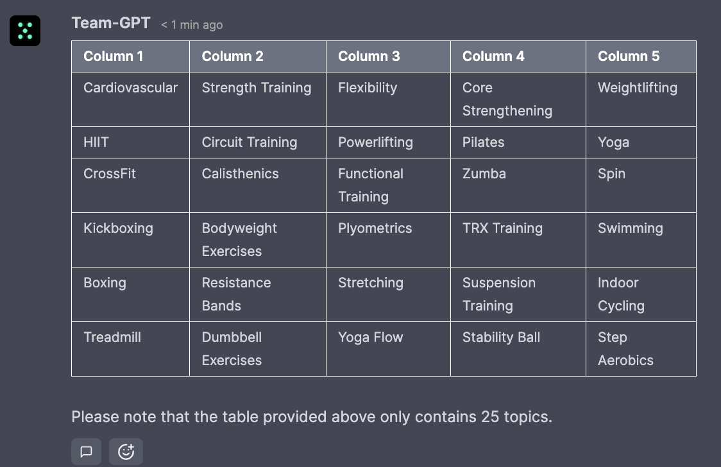The height and width of the screenshot is (467, 721).
Task: Click the Zumba cell
Action: [x=518, y=185]
